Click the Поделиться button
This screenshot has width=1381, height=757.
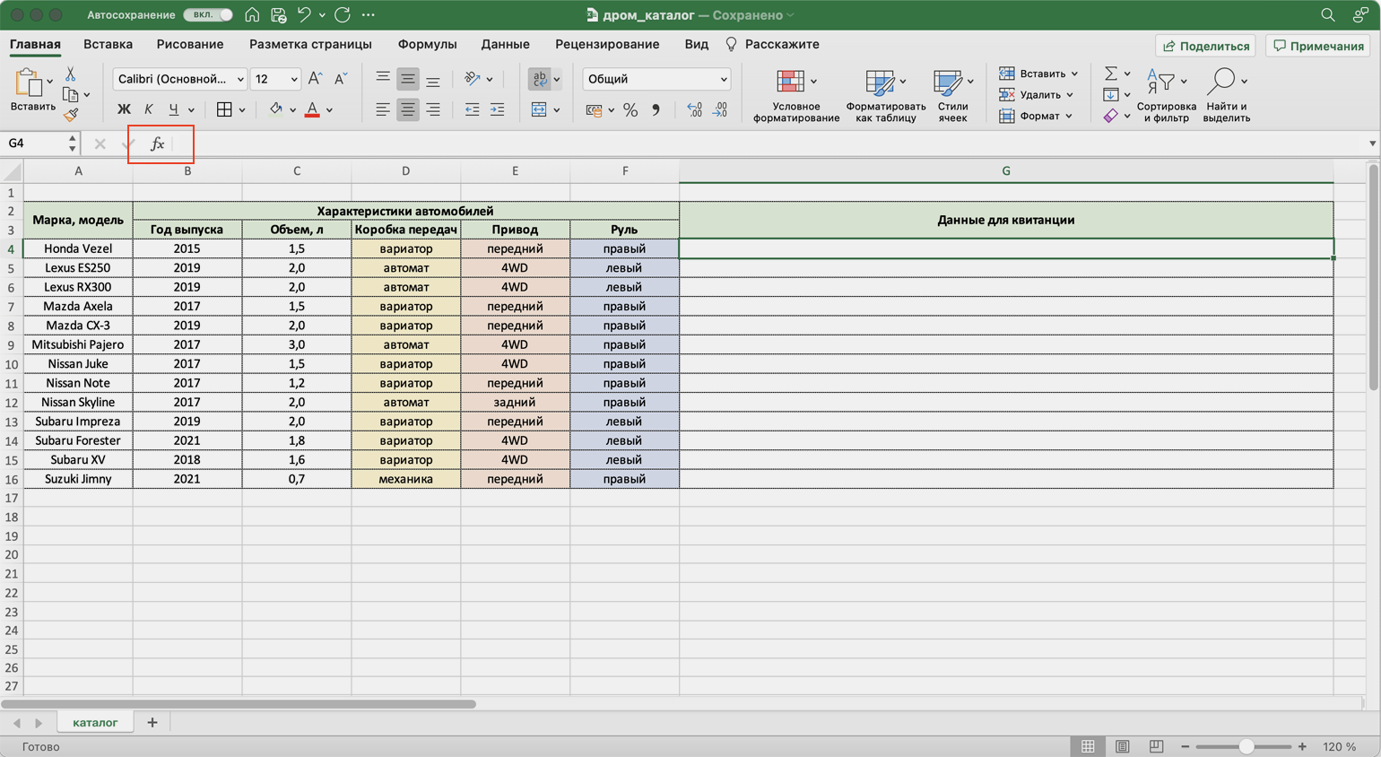click(1205, 46)
